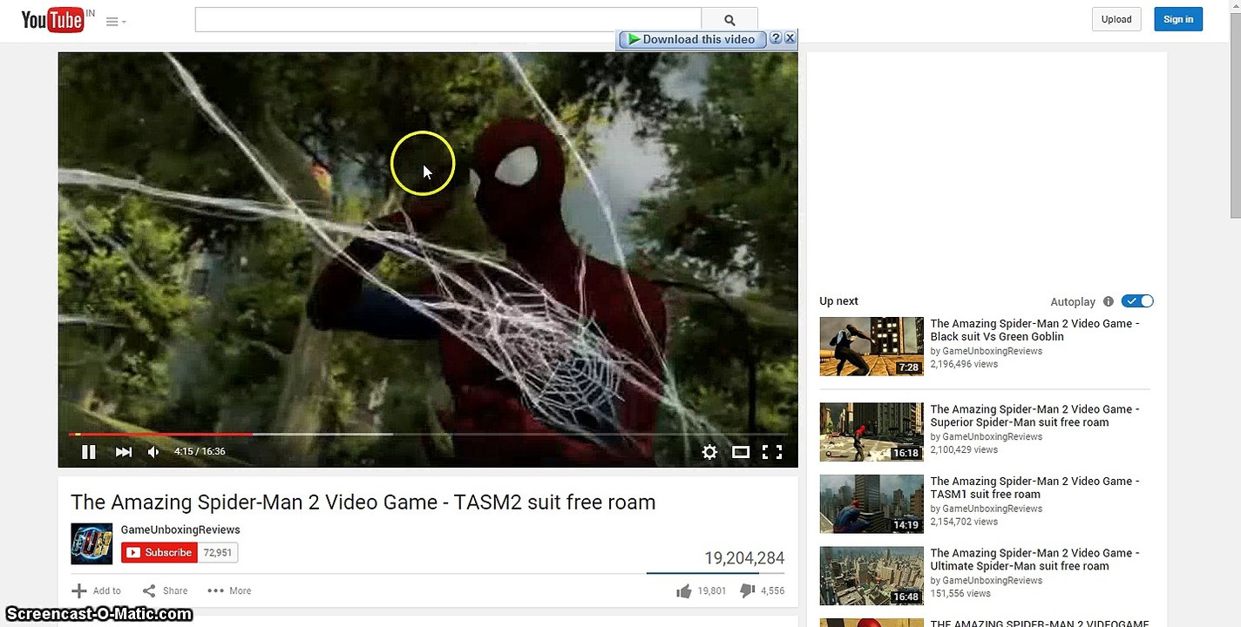Viewport: 1241px width, 627px height.
Task: Click the YouTube search box
Action: (448, 20)
